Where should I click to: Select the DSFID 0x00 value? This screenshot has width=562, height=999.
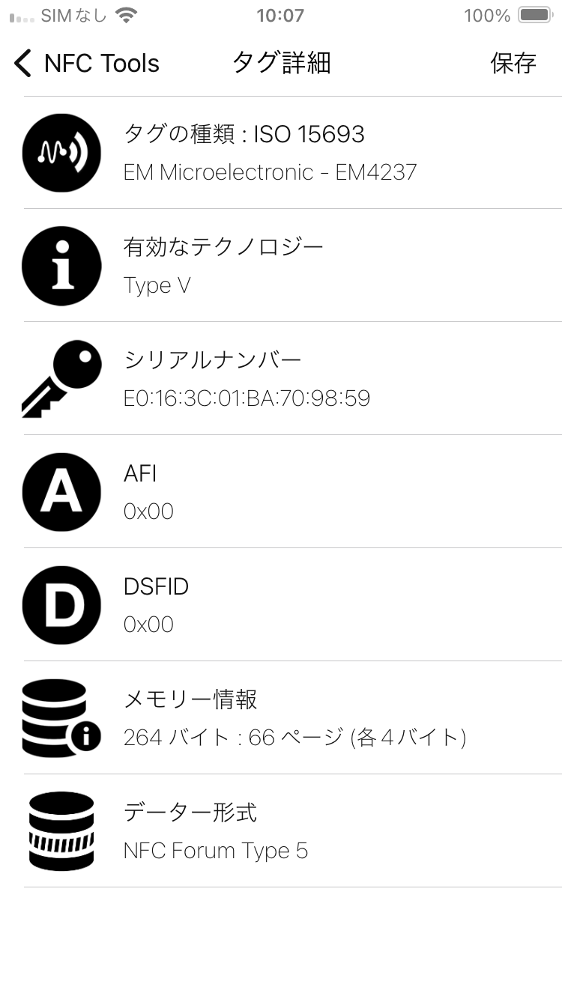(x=148, y=625)
